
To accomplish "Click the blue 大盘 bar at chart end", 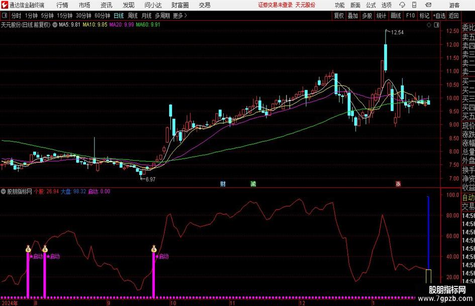I will 428,233.
